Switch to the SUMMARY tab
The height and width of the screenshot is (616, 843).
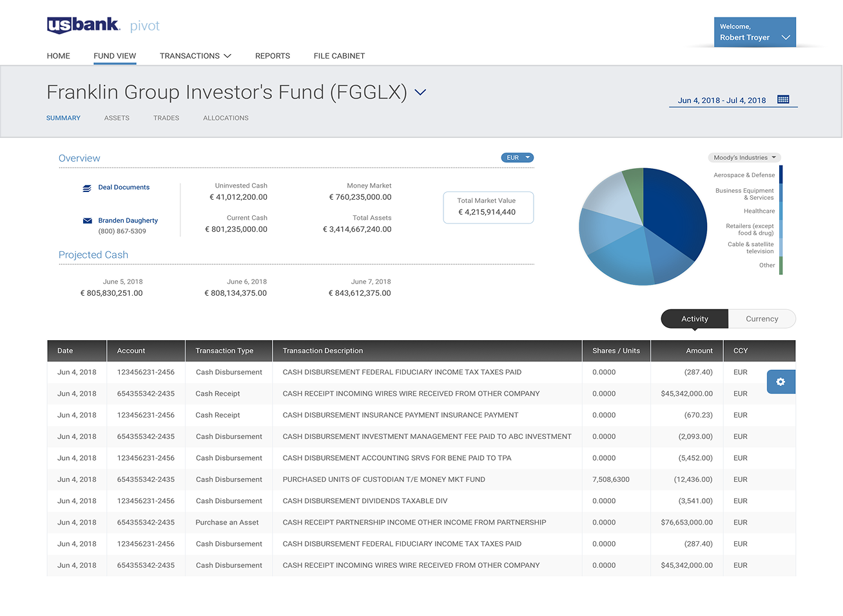63,119
